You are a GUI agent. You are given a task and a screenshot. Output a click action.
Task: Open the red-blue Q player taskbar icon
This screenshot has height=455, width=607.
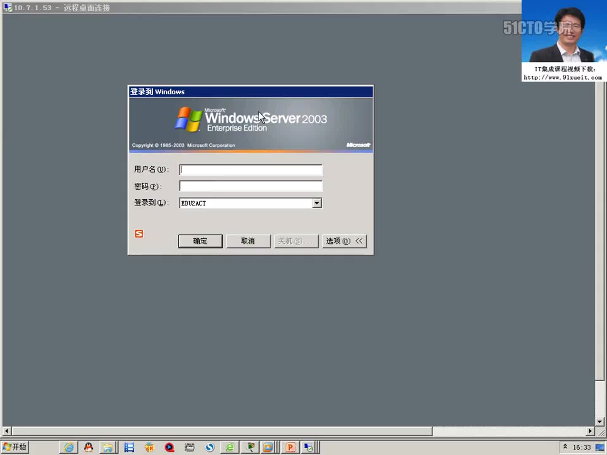(169, 447)
